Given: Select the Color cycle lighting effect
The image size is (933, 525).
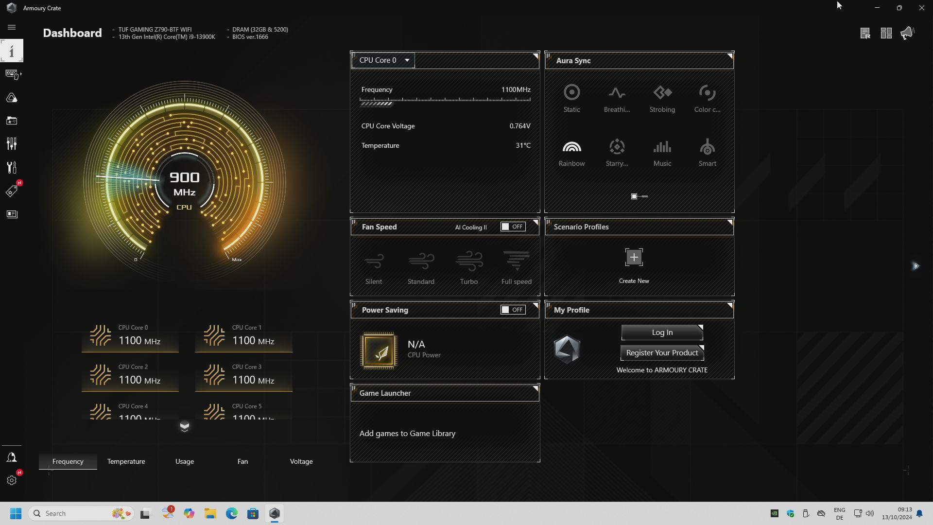Looking at the screenshot, I should click(x=707, y=99).
